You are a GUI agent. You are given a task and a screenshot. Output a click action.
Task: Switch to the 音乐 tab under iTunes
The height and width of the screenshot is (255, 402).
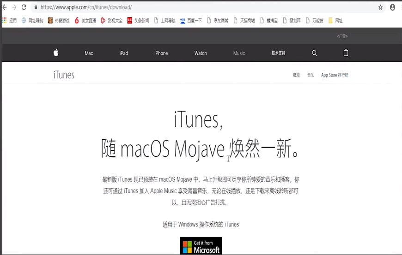pyautogui.click(x=311, y=75)
